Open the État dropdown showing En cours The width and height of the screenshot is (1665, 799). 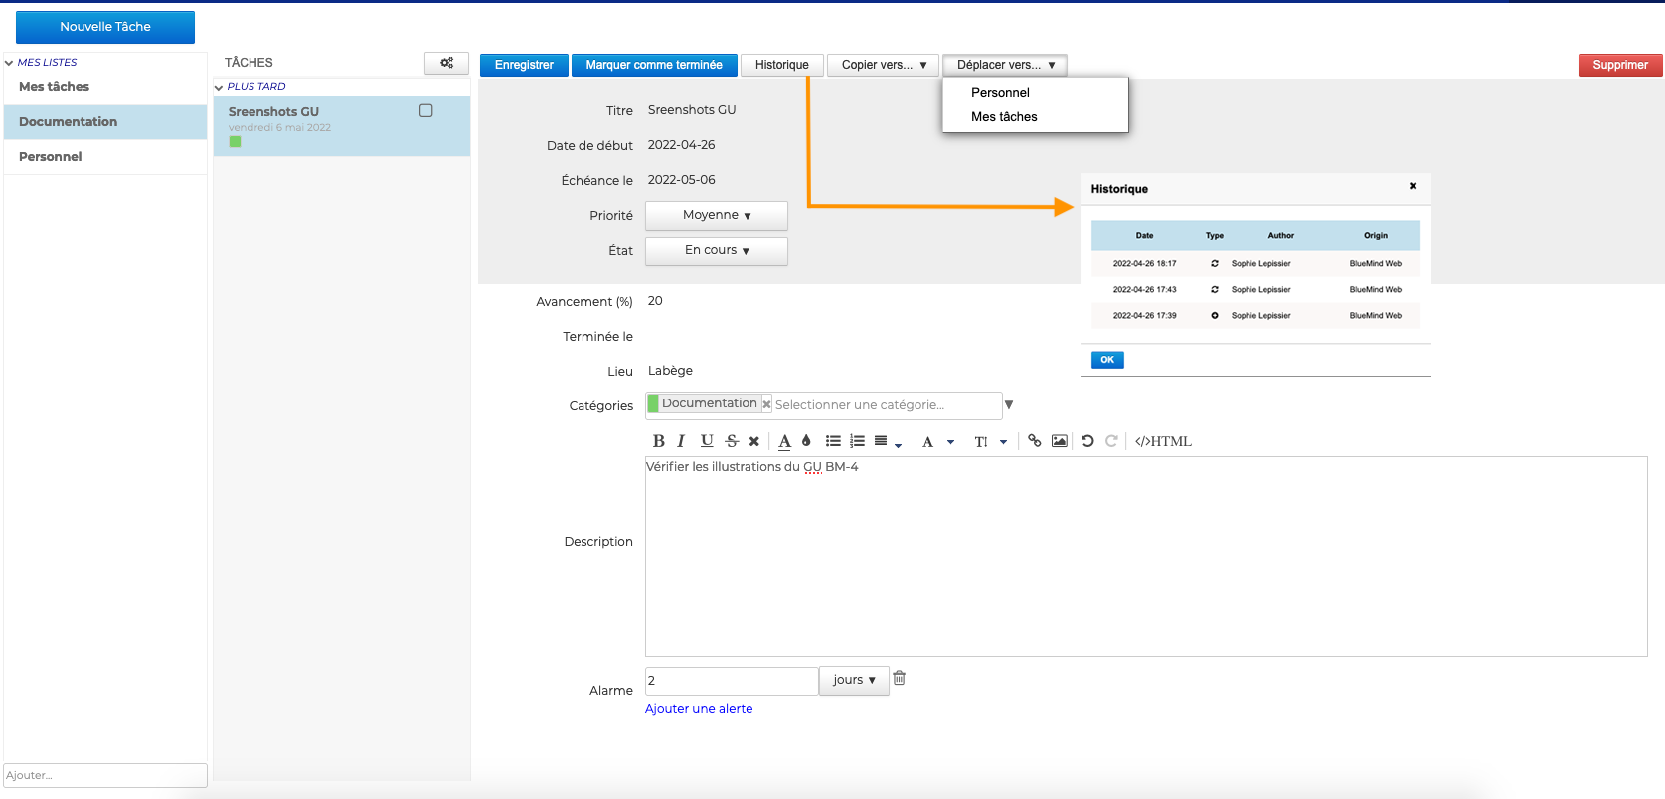pos(716,250)
